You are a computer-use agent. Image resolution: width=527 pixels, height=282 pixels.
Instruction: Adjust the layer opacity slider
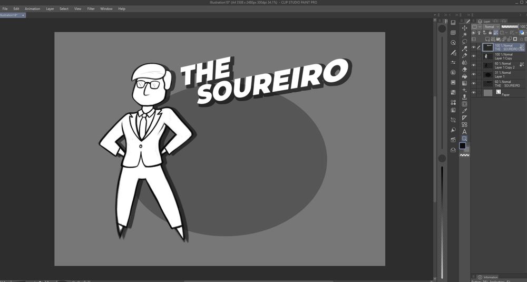pos(510,26)
